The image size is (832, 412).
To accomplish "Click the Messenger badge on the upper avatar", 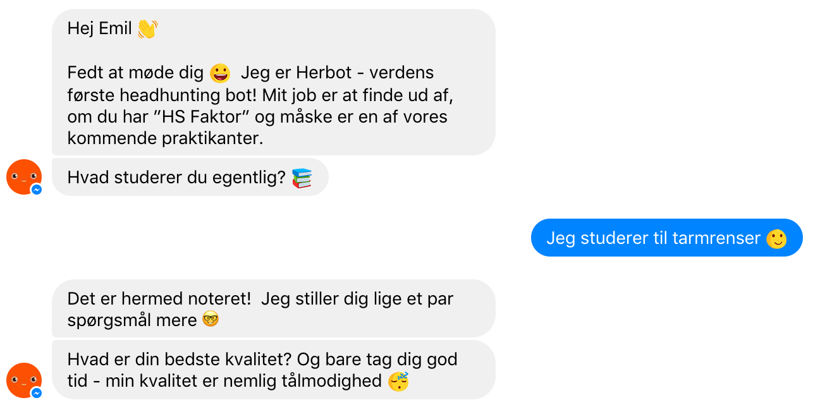I will pyautogui.click(x=37, y=189).
